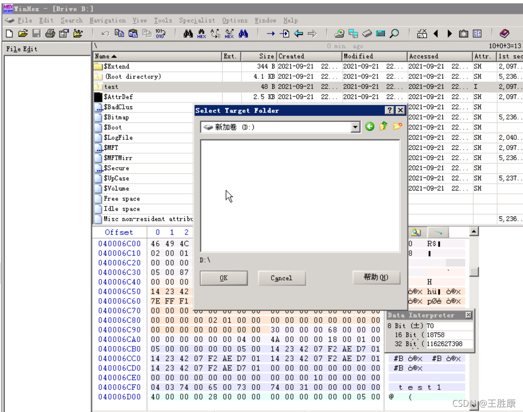Viewport: 523px width, 412px height.
Task: Open the File menu
Action: pyautogui.click(x=25, y=20)
